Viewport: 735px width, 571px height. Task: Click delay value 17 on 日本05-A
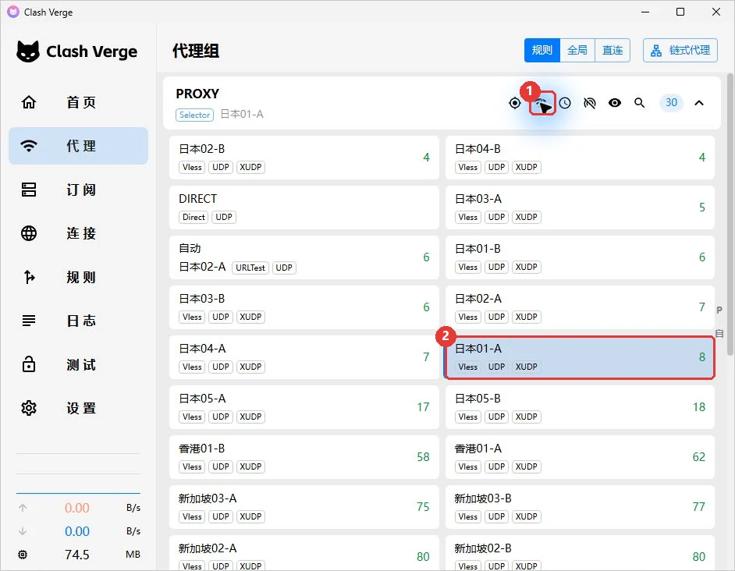(423, 407)
